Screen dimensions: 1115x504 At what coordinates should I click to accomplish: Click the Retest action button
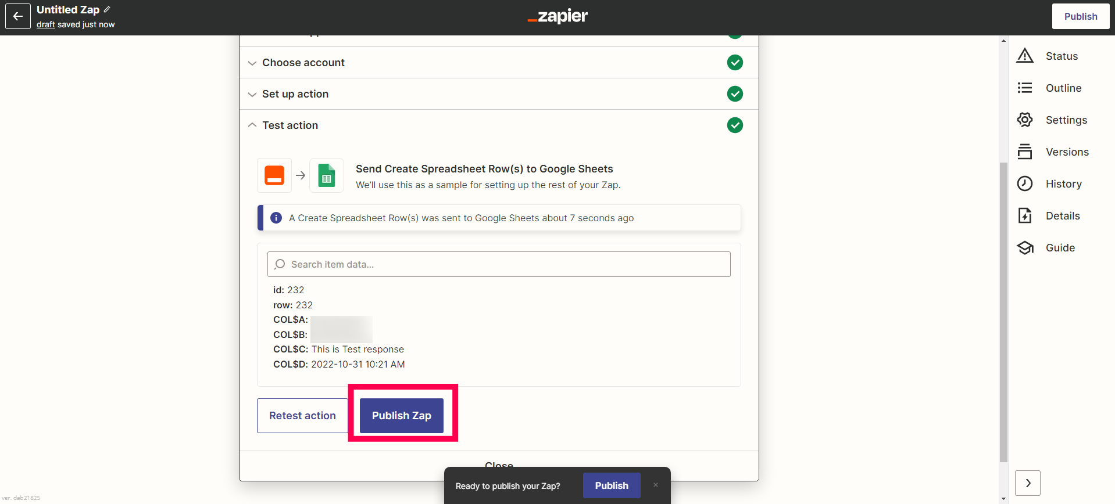302,416
